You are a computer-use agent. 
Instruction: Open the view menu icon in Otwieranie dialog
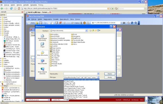[x=99, y=31]
